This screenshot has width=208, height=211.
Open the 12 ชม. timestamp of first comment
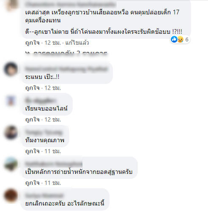pyautogui.click(x=52, y=43)
